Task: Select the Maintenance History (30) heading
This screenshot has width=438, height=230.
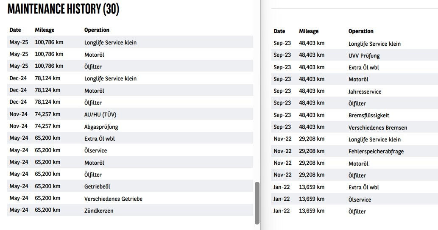Action: point(63,9)
